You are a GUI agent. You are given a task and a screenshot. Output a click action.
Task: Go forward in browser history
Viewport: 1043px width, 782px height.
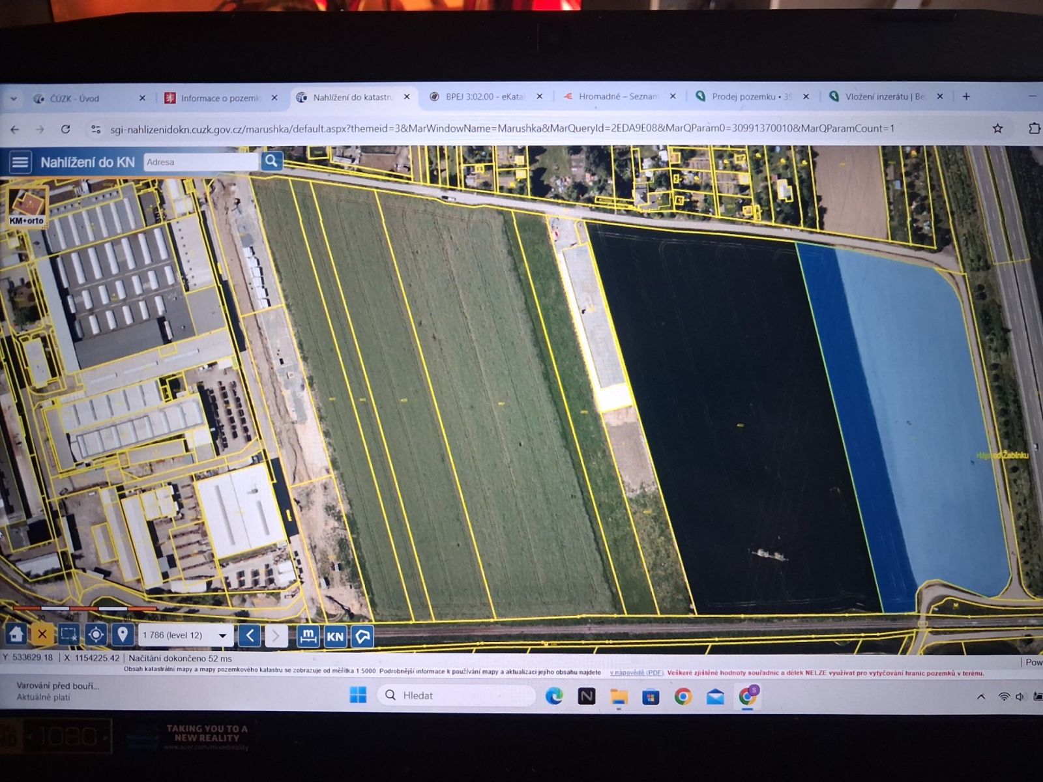click(40, 130)
